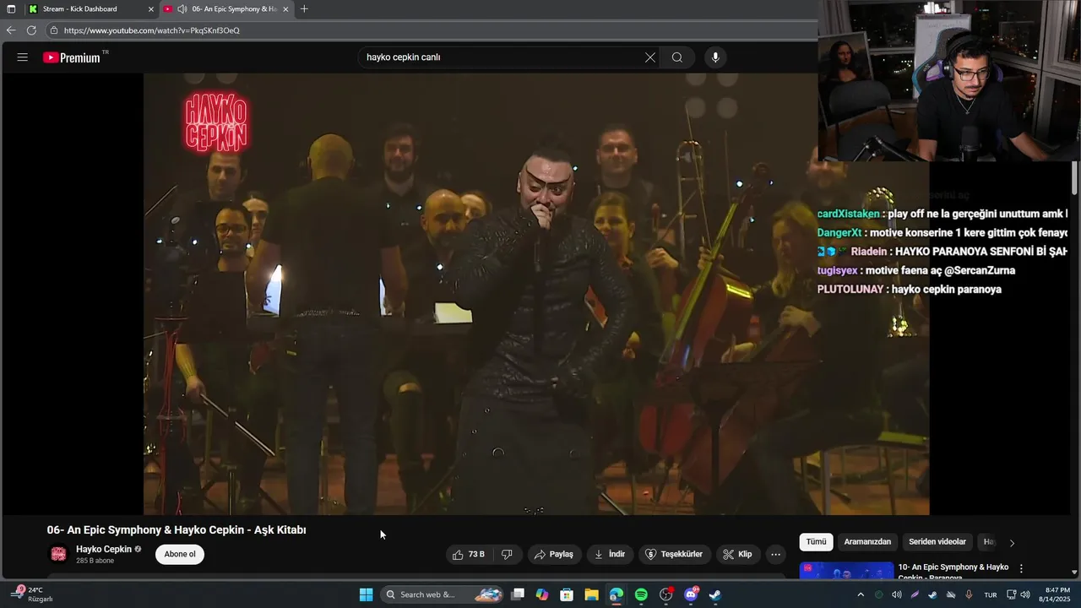The width and height of the screenshot is (1081, 608).
Task: Click Windows taskbar Search web box
Action: [x=442, y=594]
